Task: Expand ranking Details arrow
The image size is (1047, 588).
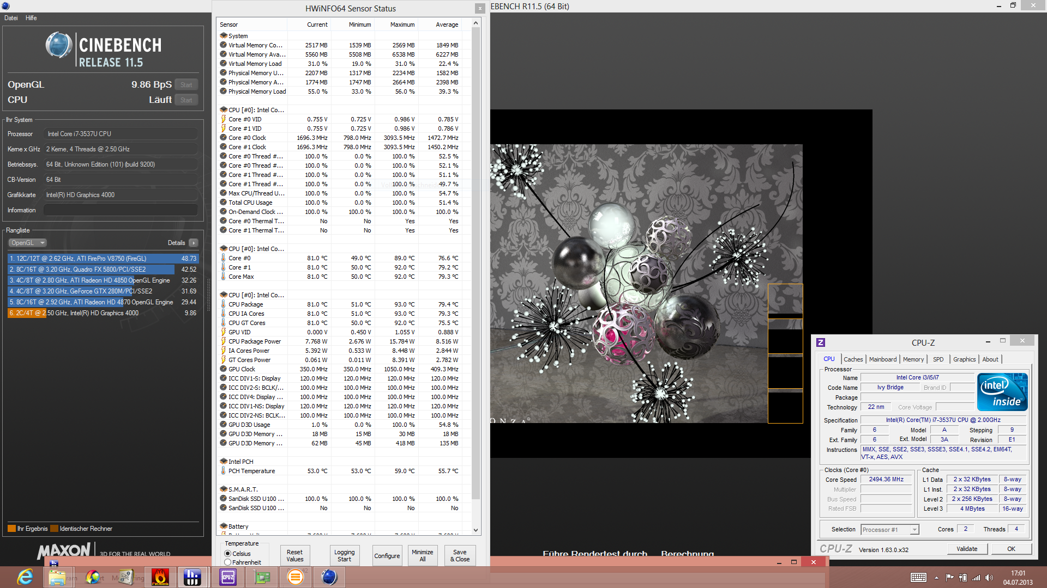Action: coord(194,243)
